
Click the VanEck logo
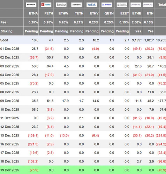tap(92, 5)
